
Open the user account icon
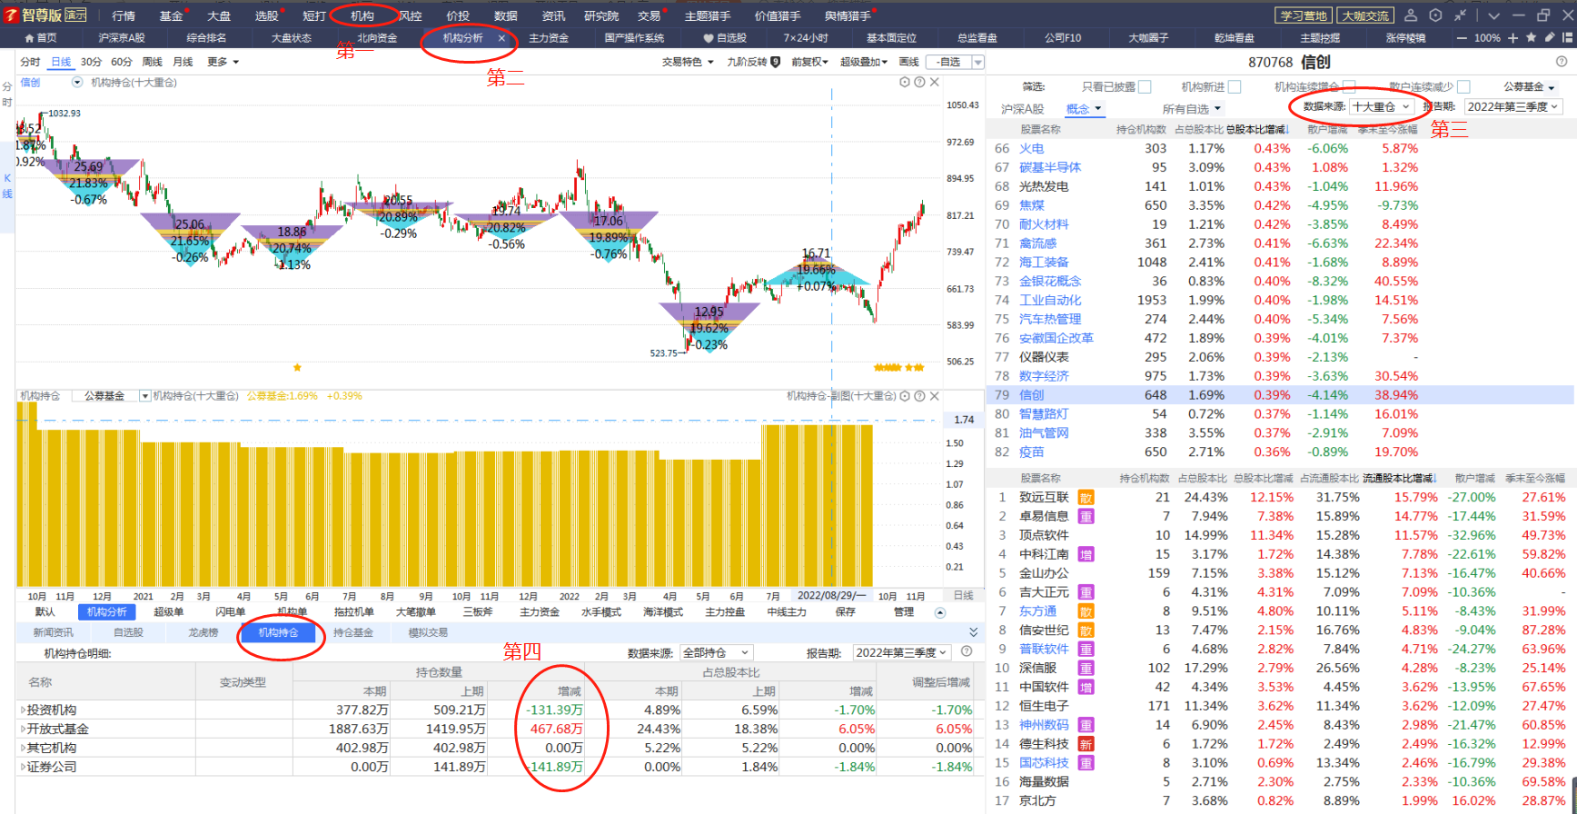(1411, 15)
